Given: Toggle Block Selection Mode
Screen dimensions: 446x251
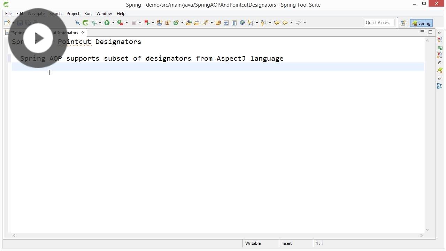Looking at the screenshot, I should point(226,23).
